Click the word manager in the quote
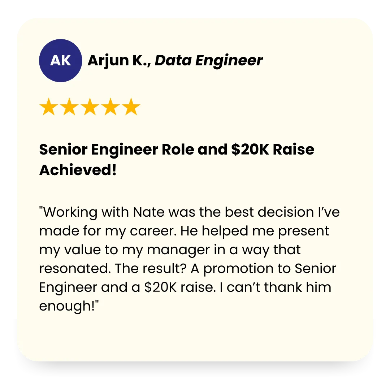The width and height of the screenshot is (390, 390). (x=179, y=250)
